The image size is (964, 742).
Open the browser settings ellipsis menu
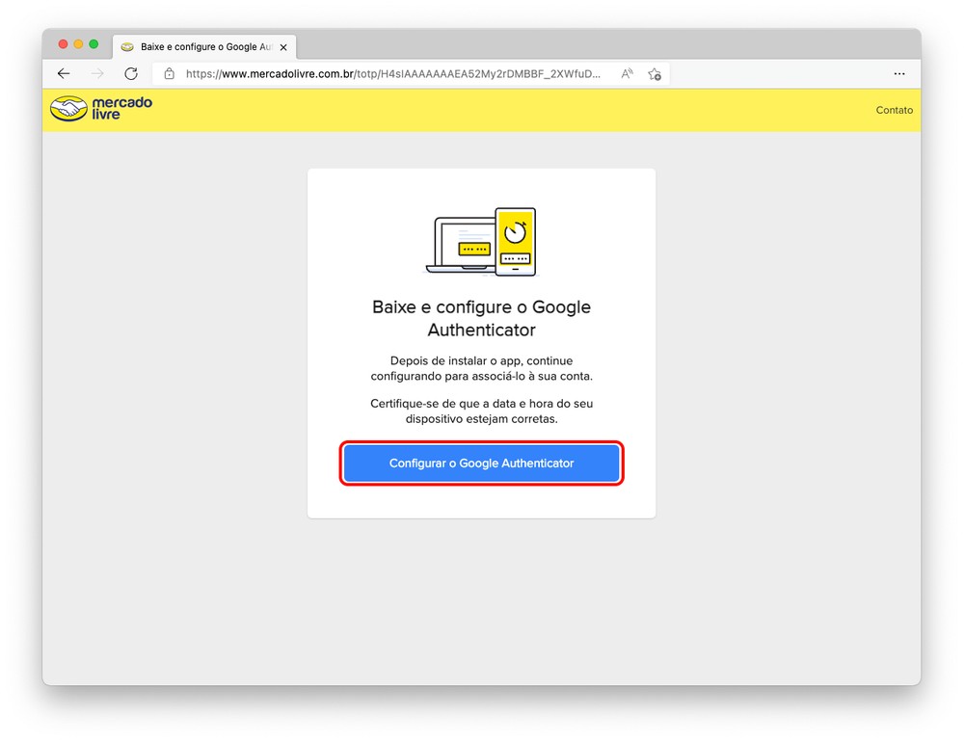coord(898,74)
